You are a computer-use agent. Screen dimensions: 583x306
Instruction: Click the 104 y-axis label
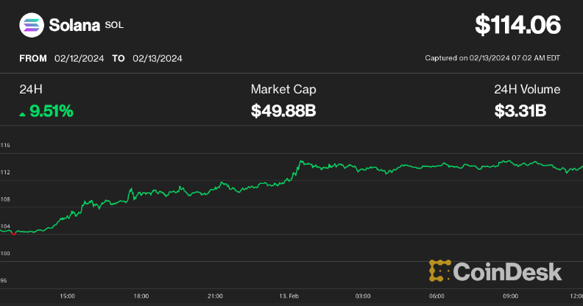(5, 226)
